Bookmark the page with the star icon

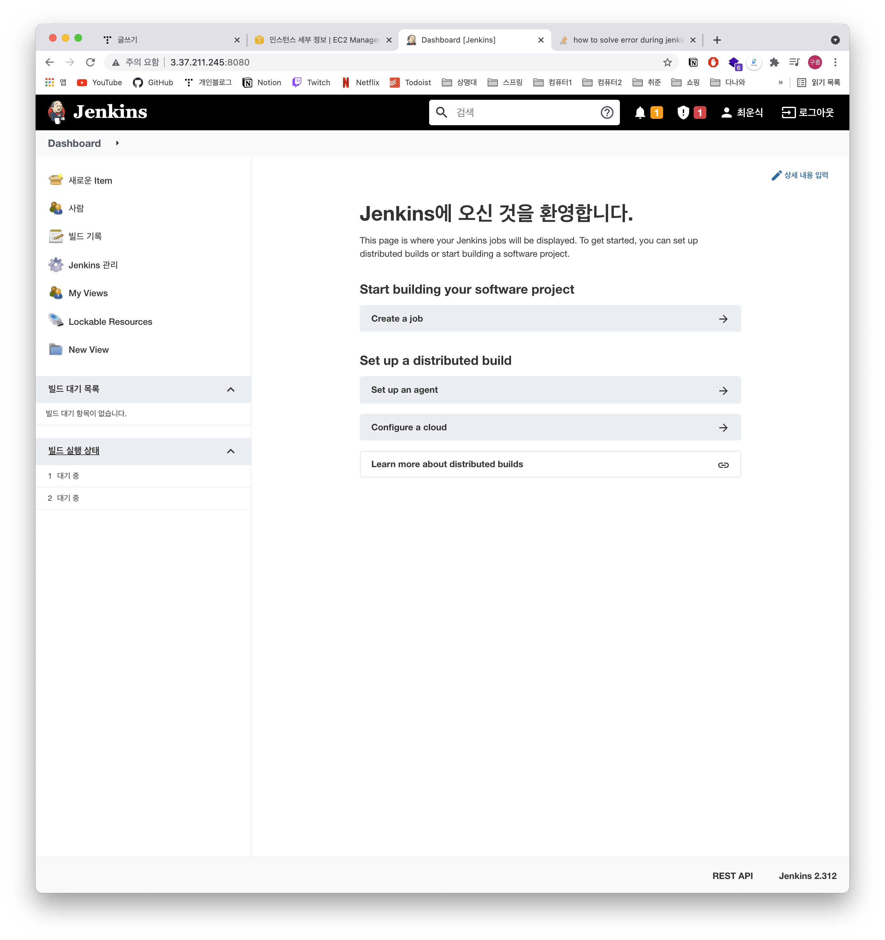667,62
